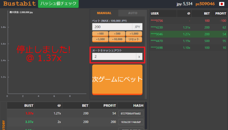Click the Bustabit logo
228x130 pixels.
[x=20, y=4]
